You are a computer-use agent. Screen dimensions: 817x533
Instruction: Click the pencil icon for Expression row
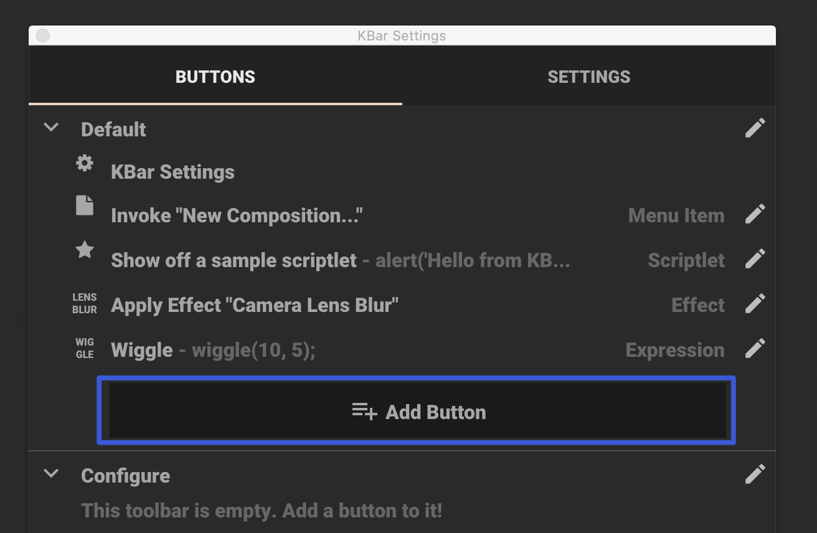755,348
